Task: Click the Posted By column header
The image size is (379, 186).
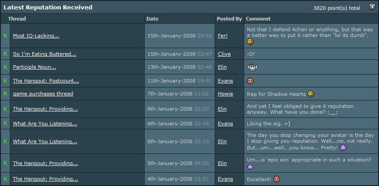Action: (229, 19)
